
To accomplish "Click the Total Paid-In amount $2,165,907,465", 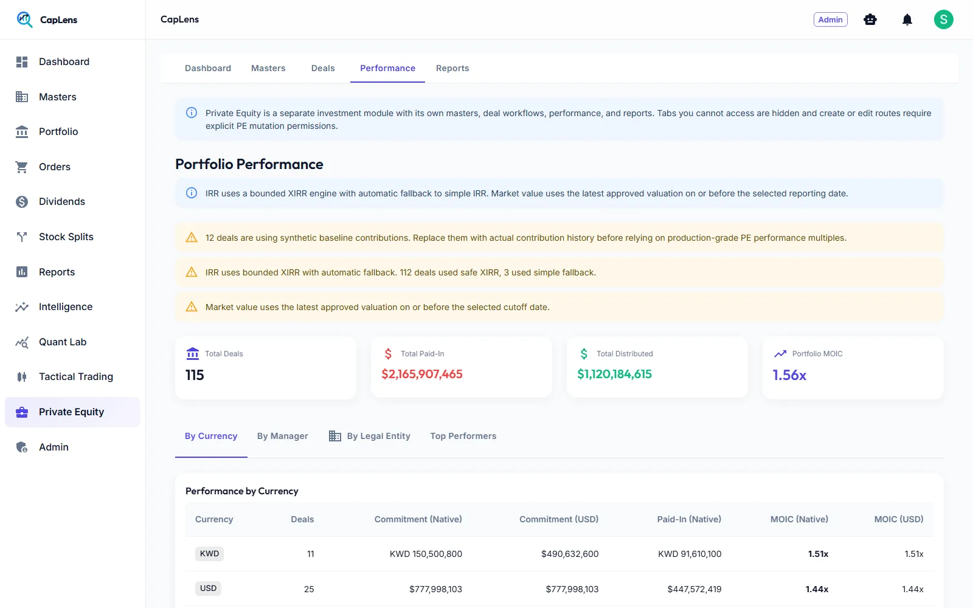I will (x=422, y=375).
